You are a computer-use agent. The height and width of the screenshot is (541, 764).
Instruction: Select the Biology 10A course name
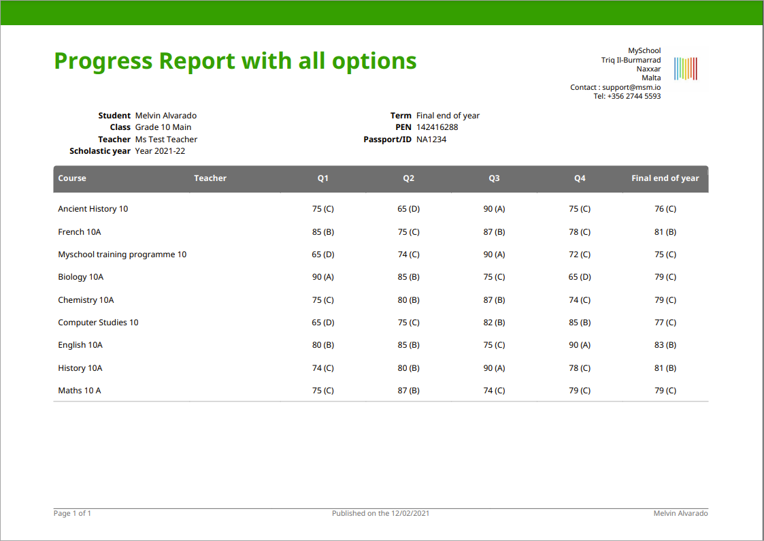point(81,277)
